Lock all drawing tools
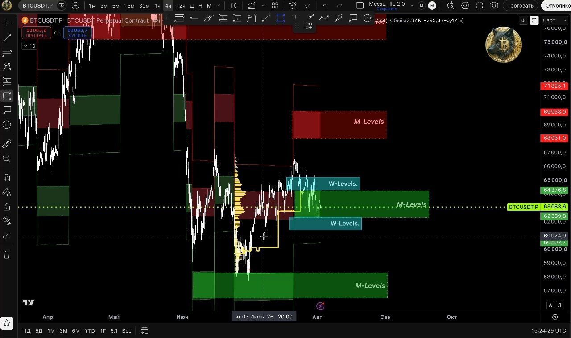 7,207
